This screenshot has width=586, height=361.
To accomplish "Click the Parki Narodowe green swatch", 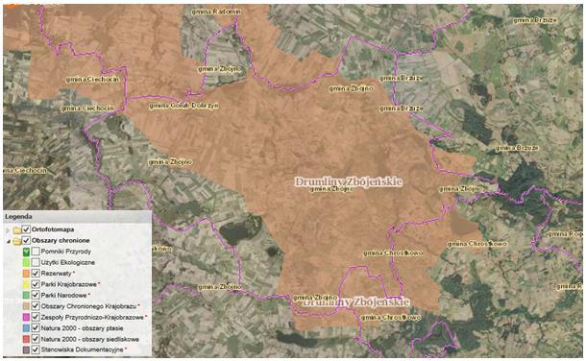I will click(x=26, y=296).
